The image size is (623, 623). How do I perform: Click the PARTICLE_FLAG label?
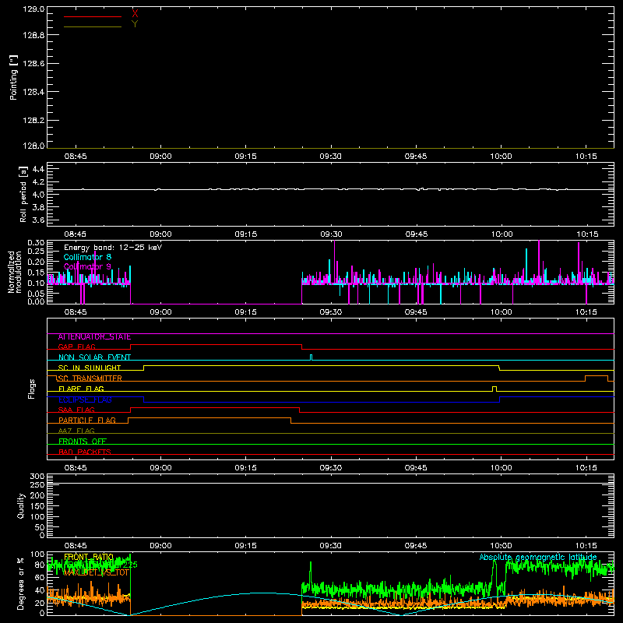[87, 421]
